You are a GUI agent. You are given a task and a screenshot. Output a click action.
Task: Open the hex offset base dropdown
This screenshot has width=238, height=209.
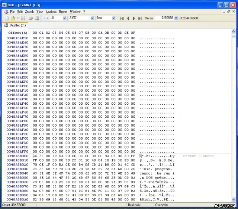[113, 18]
